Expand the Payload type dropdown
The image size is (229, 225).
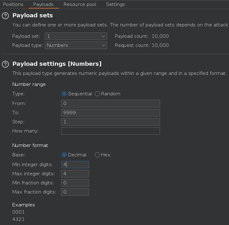[76, 45]
